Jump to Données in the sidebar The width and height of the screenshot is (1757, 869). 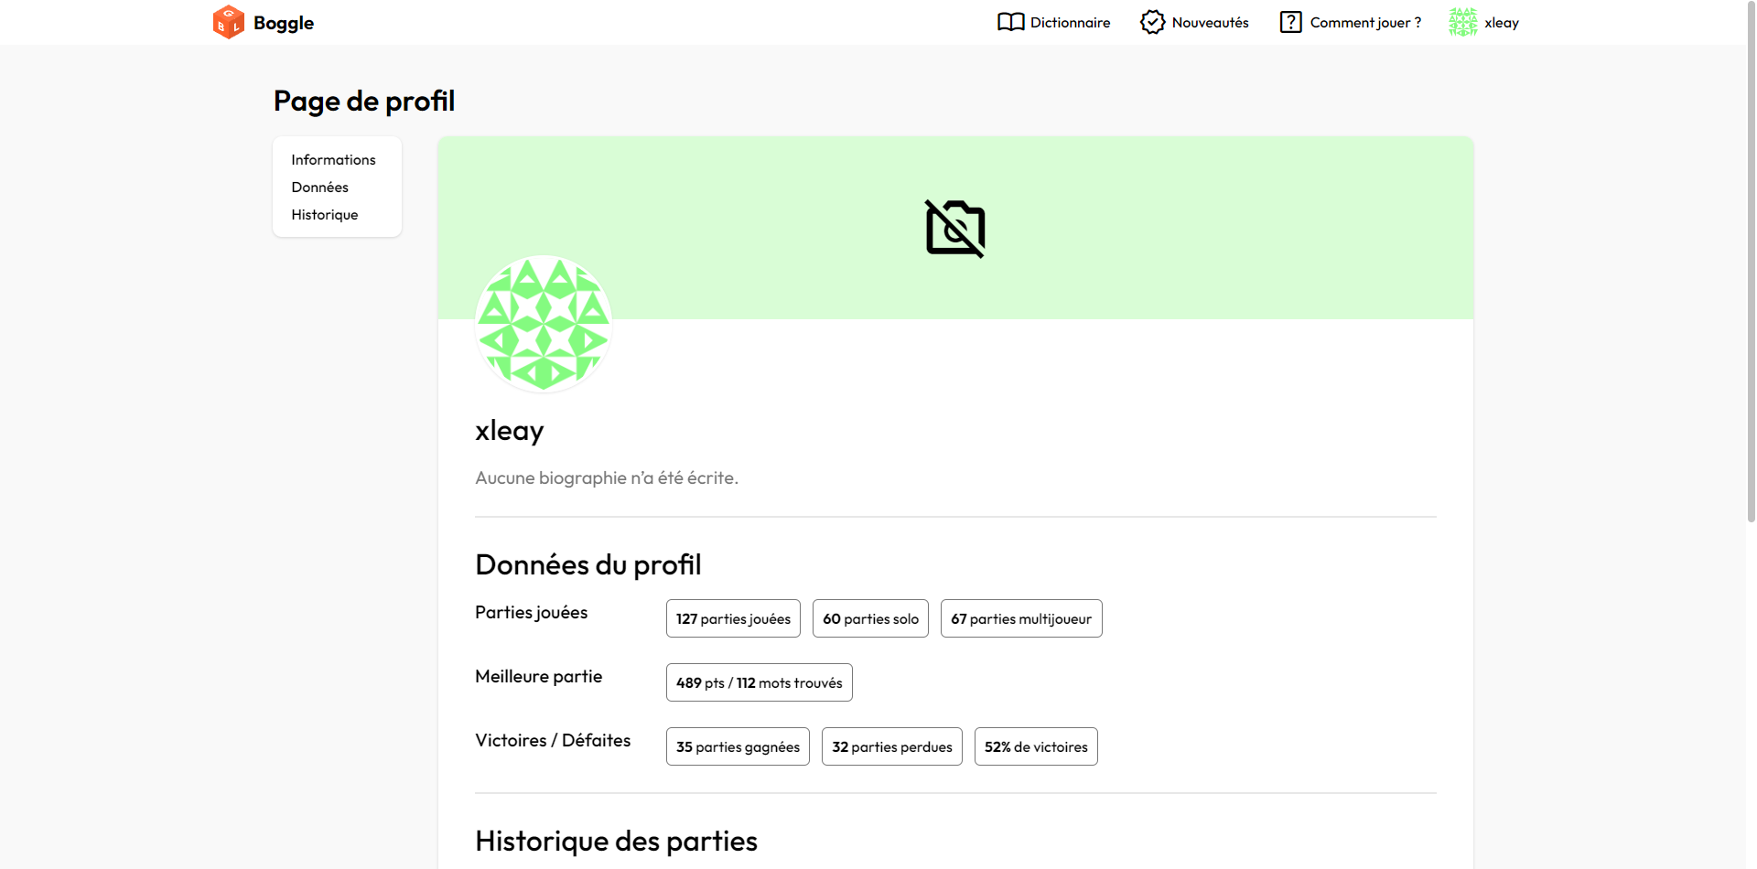(319, 188)
